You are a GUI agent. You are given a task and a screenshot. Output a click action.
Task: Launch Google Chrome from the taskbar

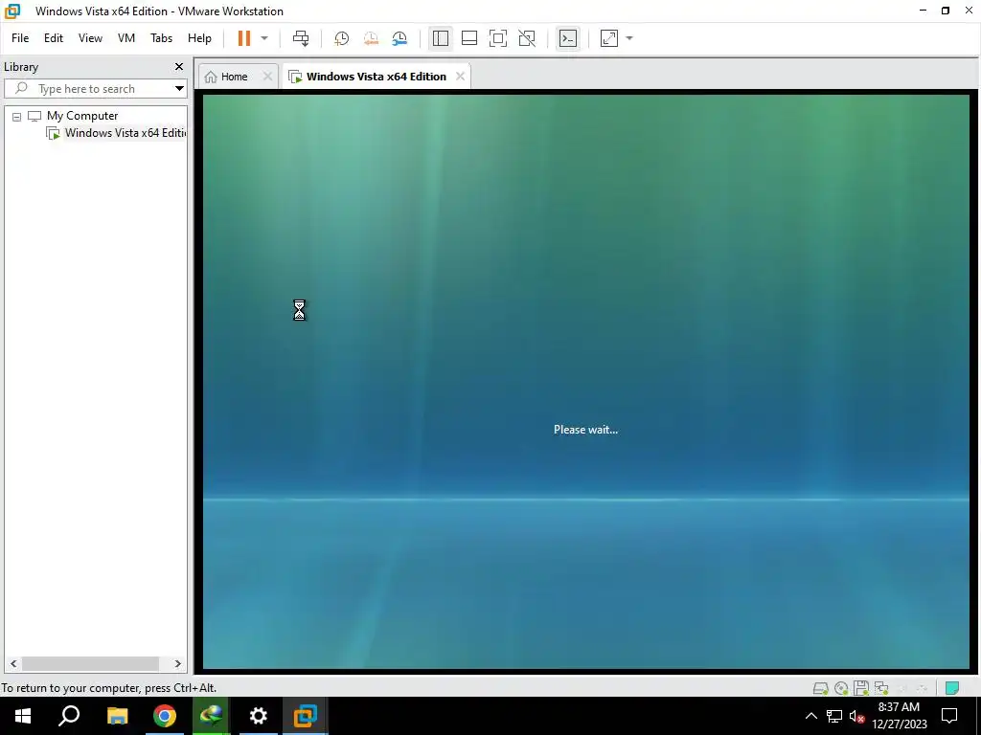tap(165, 716)
